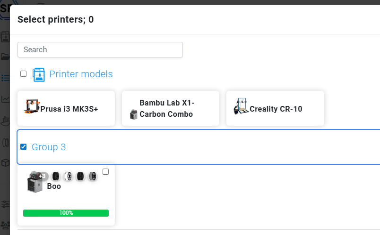Select the Prusa i3 MK3S+ printer image

(x=32, y=106)
